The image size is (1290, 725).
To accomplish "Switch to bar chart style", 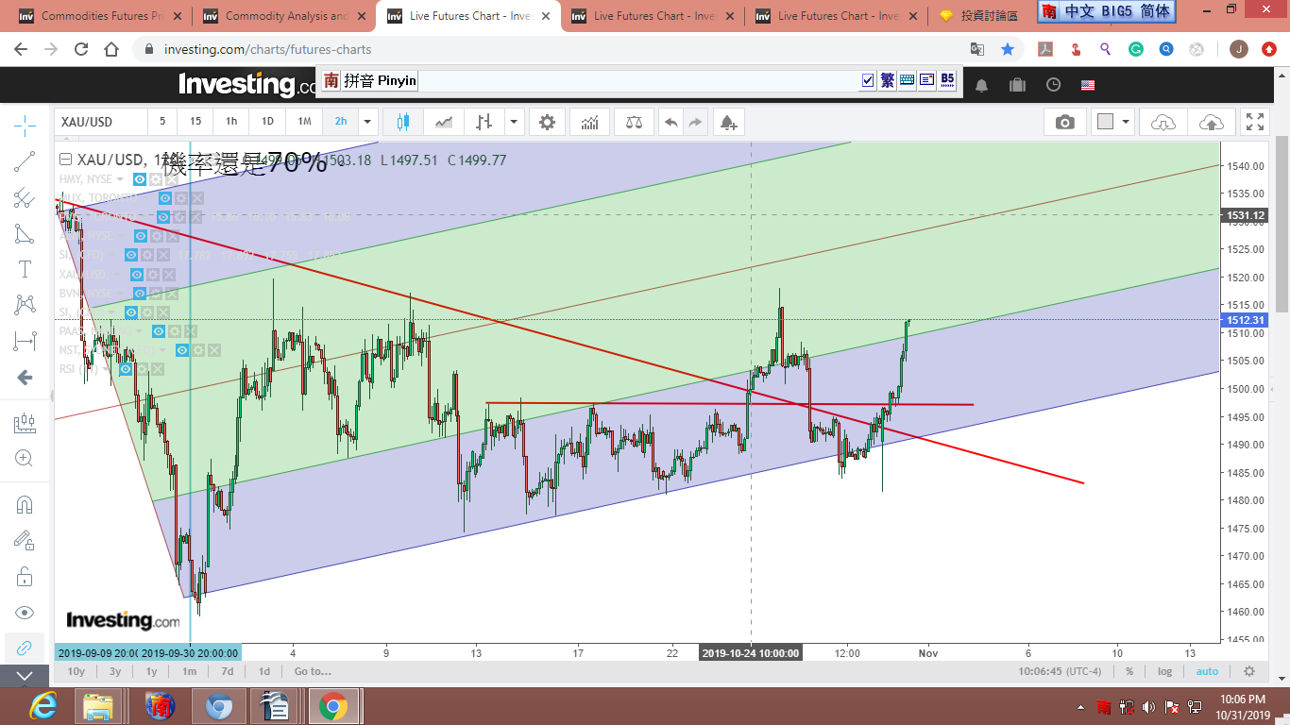I will [x=484, y=122].
